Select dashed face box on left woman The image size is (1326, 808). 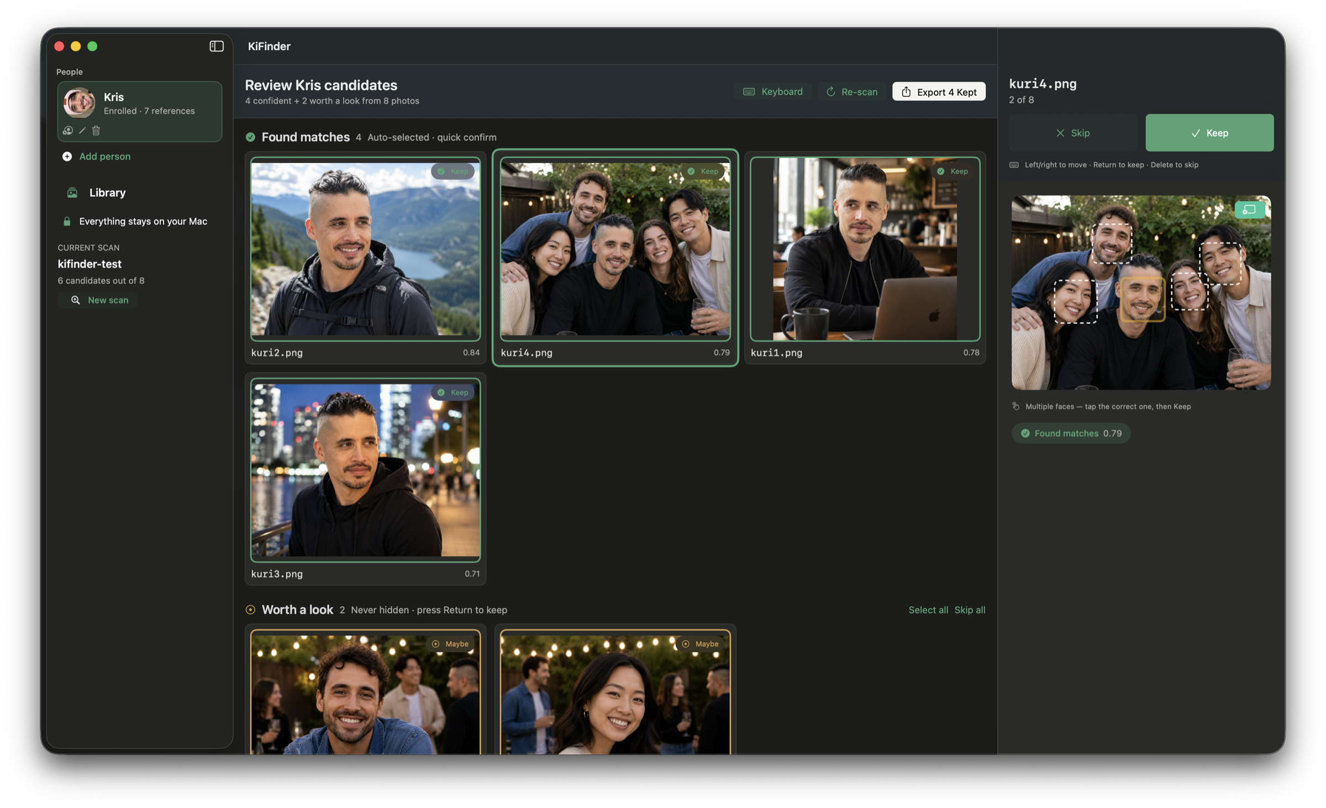(x=1075, y=301)
